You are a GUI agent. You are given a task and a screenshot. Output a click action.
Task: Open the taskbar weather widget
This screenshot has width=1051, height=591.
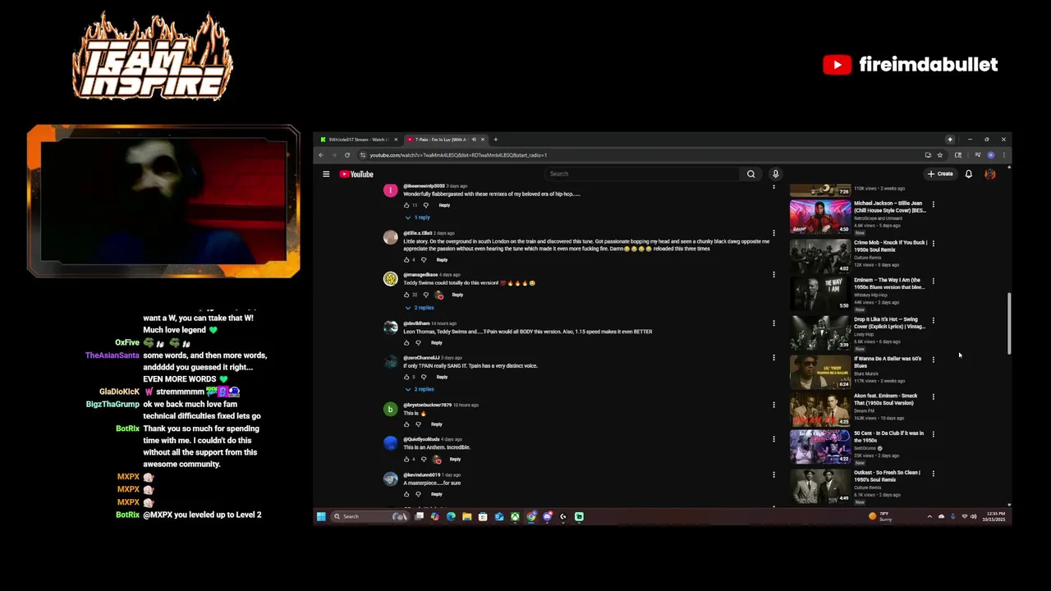[880, 516]
